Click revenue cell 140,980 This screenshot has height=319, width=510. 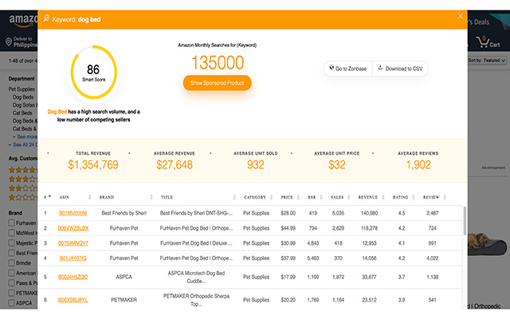(369, 213)
